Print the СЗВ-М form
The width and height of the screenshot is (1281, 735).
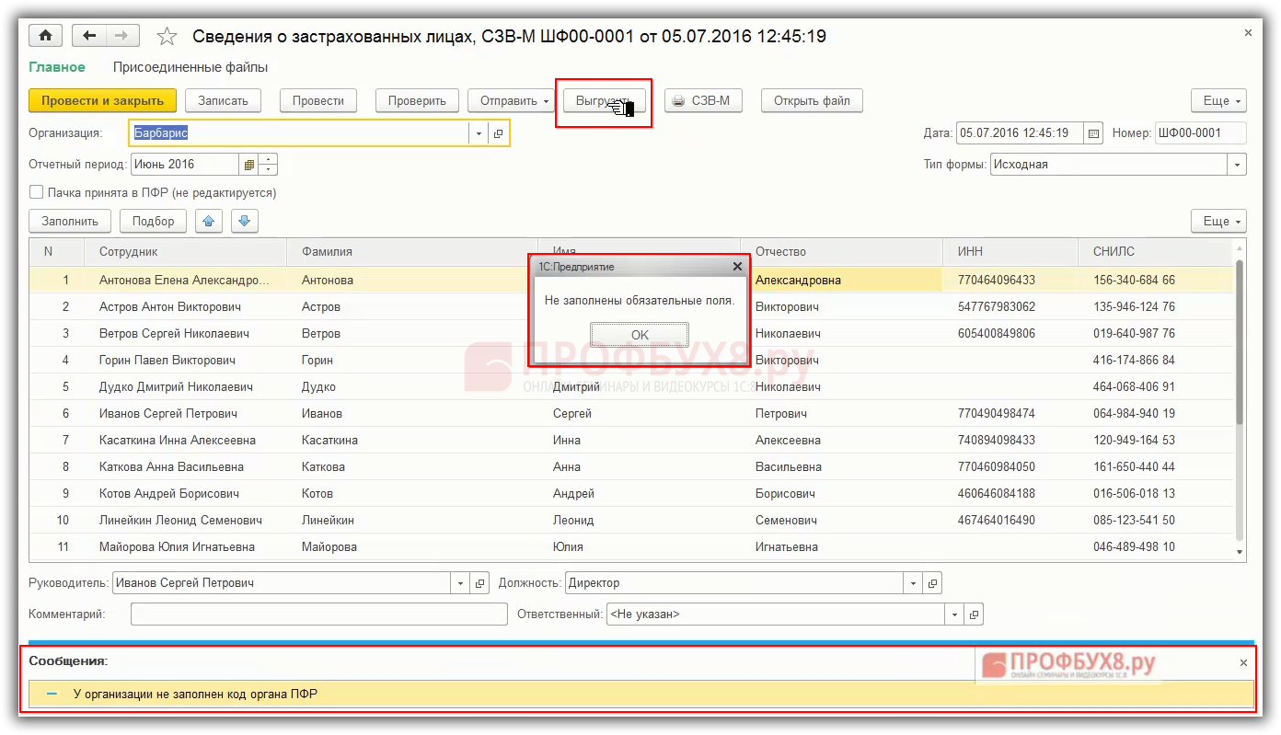coord(702,101)
